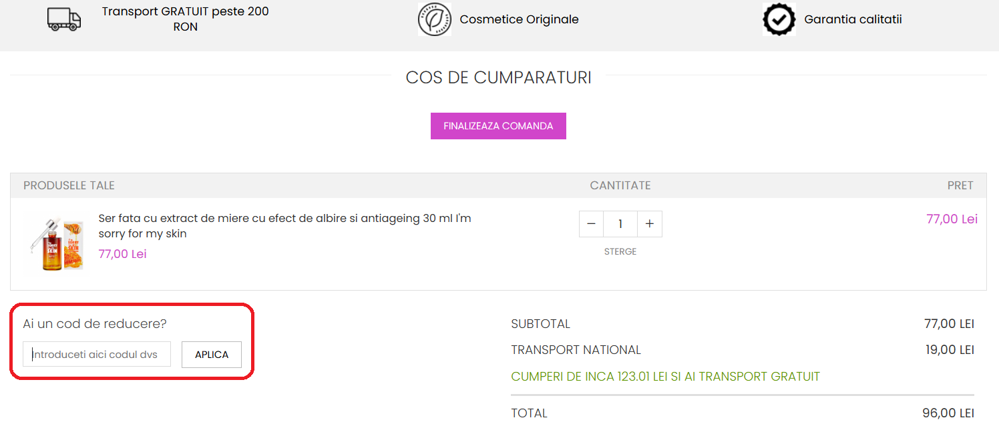Click the TOTAL amount 96,00 LEI
Image resolution: width=999 pixels, height=438 pixels.
pos(948,413)
